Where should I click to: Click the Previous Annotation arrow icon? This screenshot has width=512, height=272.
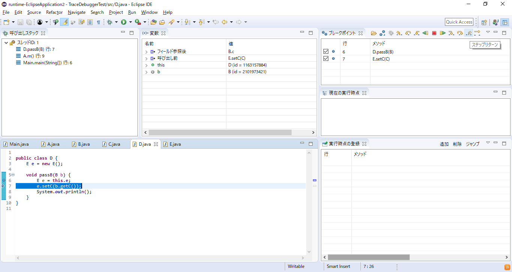click(x=201, y=22)
